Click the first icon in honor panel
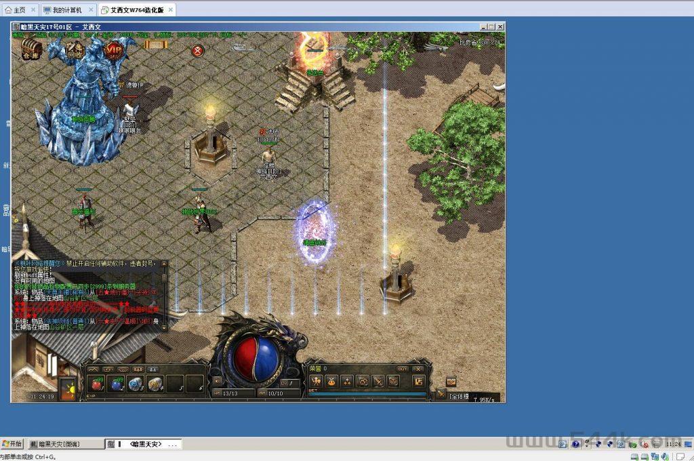This screenshot has height=461, width=694. click(316, 381)
